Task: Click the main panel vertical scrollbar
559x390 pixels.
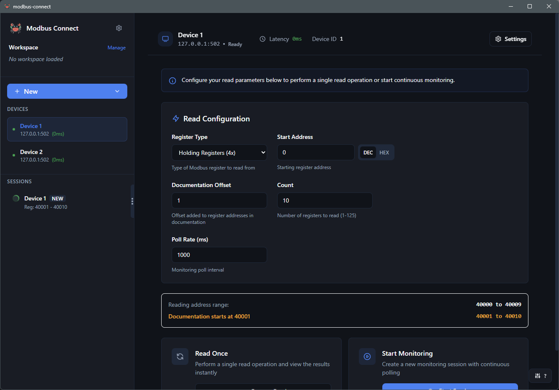Action: [x=556, y=167]
